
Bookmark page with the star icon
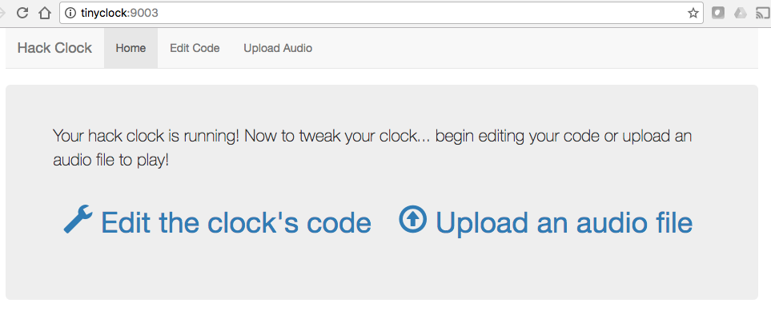coord(693,14)
